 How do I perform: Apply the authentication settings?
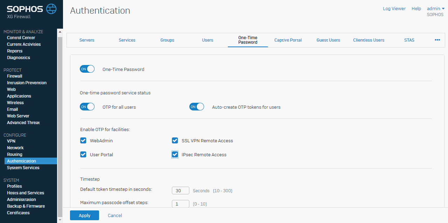click(x=84, y=215)
